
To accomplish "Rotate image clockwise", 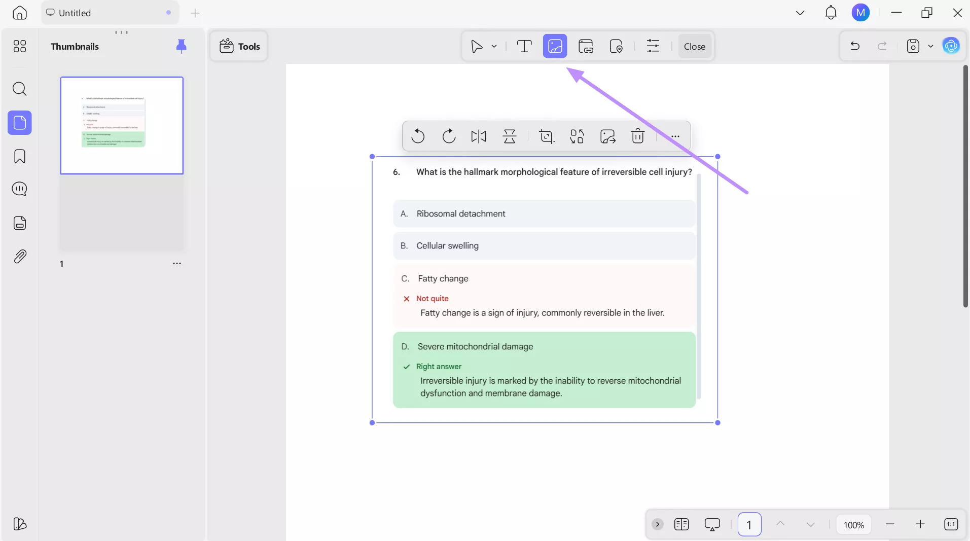I will pyautogui.click(x=449, y=136).
